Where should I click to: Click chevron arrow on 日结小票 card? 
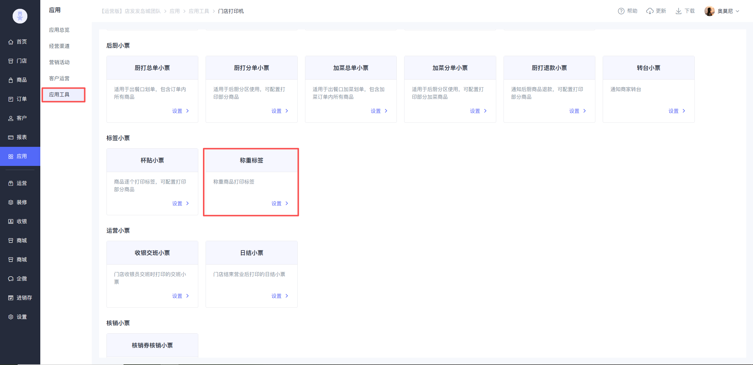[287, 296]
